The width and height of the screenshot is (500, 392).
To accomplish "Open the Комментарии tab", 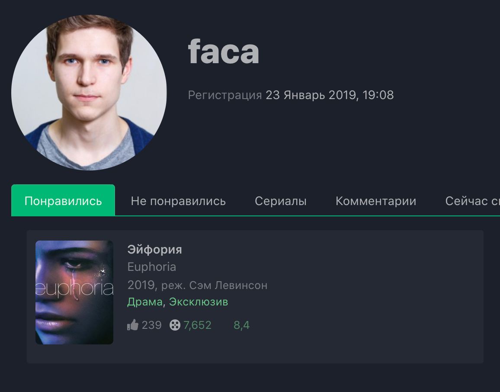I will (x=375, y=201).
